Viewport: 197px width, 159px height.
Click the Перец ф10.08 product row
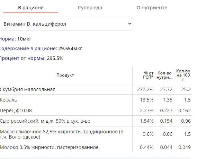pyautogui.click(x=96, y=111)
